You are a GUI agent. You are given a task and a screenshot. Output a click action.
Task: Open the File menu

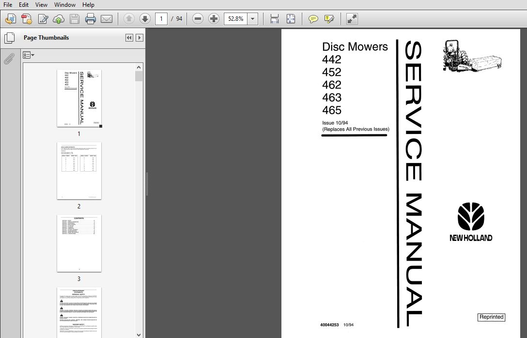8,5
